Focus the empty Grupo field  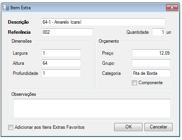coord(151,63)
